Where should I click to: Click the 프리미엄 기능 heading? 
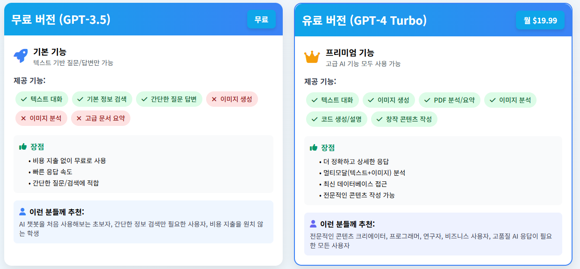pyautogui.click(x=350, y=53)
